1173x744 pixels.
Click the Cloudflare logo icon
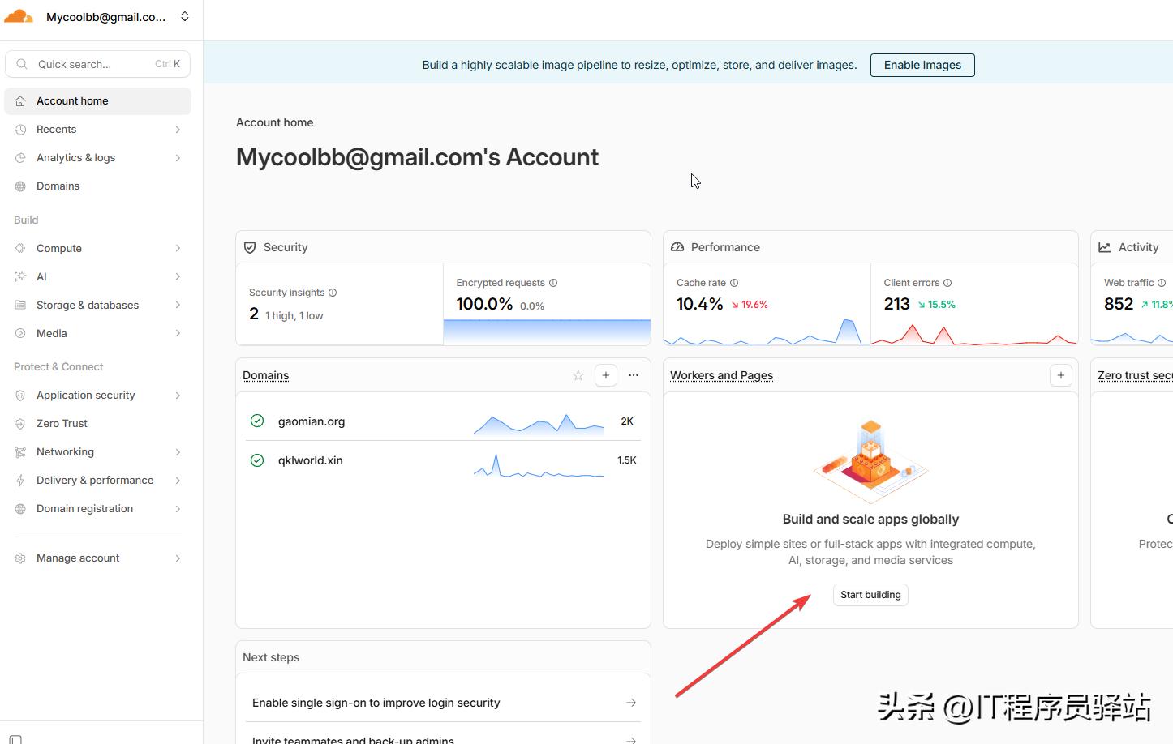coord(19,16)
